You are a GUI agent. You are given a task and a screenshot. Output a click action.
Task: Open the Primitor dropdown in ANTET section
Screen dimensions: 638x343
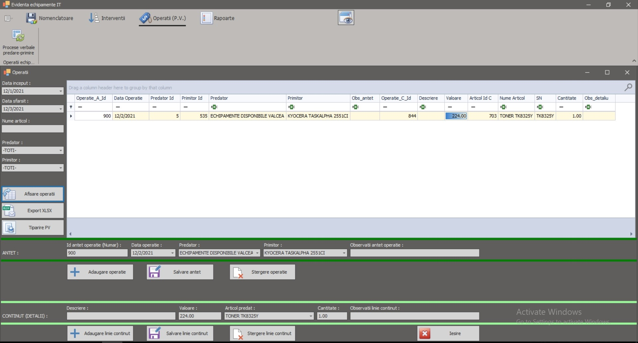(x=344, y=253)
